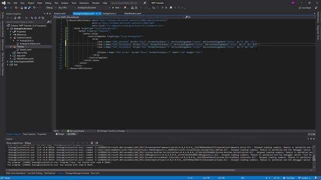Expand the Test project node
321x180 pixels.
click(8, 64)
